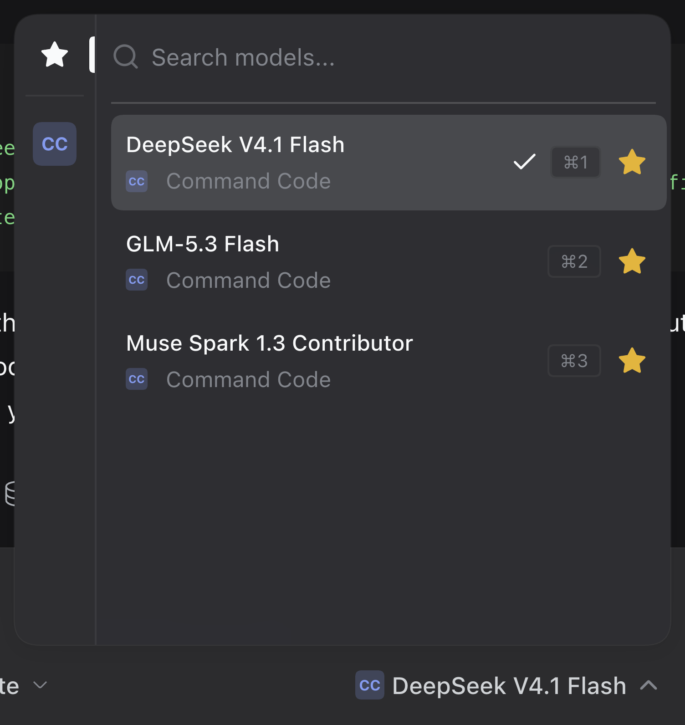Screen dimensions: 685x725
Task: Select the DeepSeek V4.1 Flash model
Action: 389,163
